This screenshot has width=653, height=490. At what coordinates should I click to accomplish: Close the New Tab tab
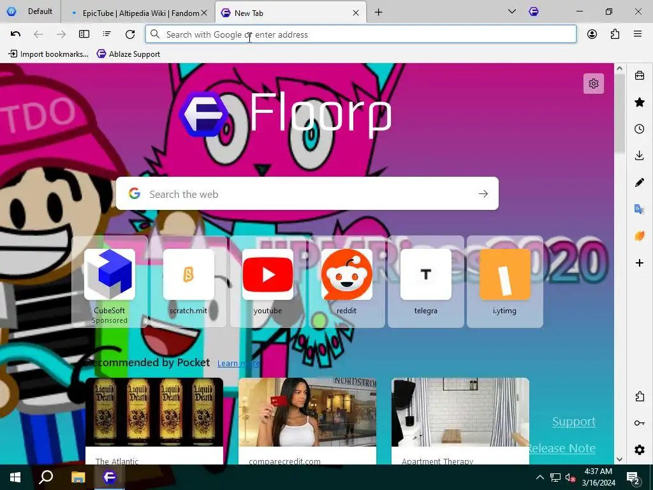coord(356,13)
